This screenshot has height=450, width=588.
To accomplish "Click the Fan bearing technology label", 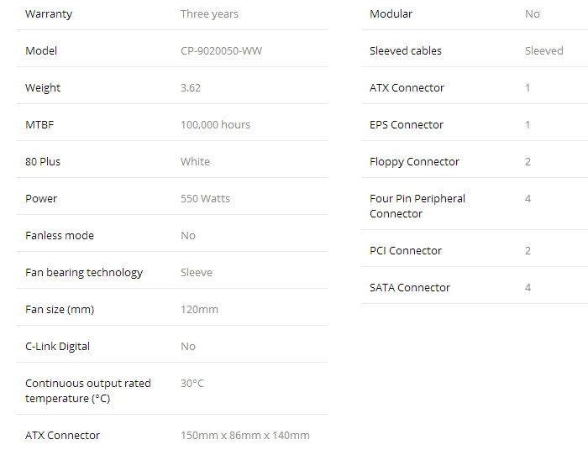I will click(x=84, y=273).
